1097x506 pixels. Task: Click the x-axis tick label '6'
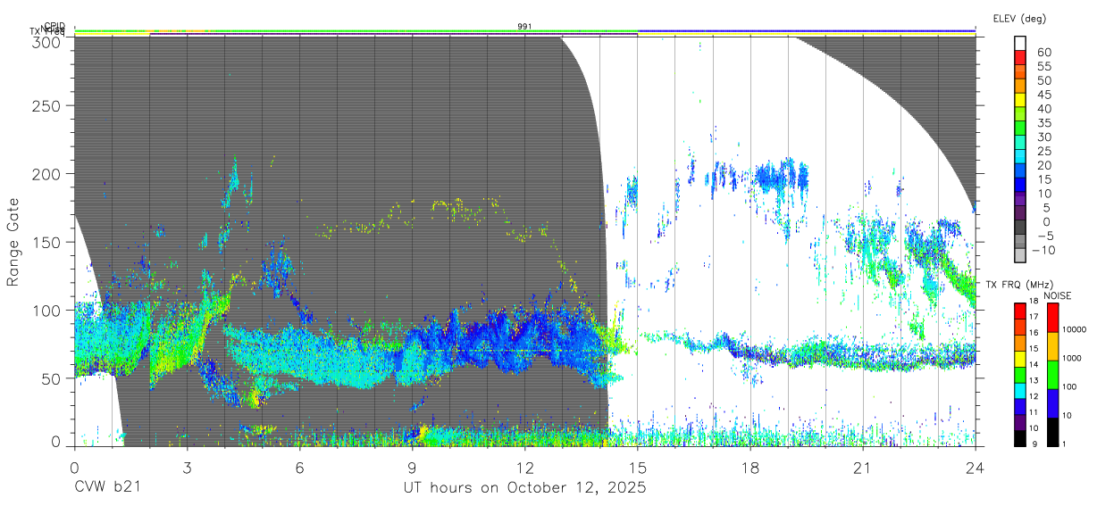pos(299,467)
